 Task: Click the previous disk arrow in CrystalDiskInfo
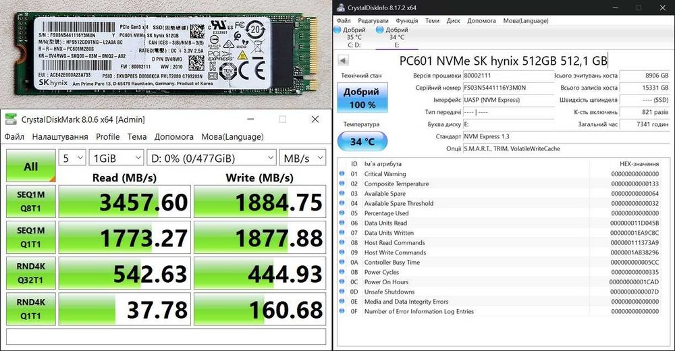pos(343,60)
